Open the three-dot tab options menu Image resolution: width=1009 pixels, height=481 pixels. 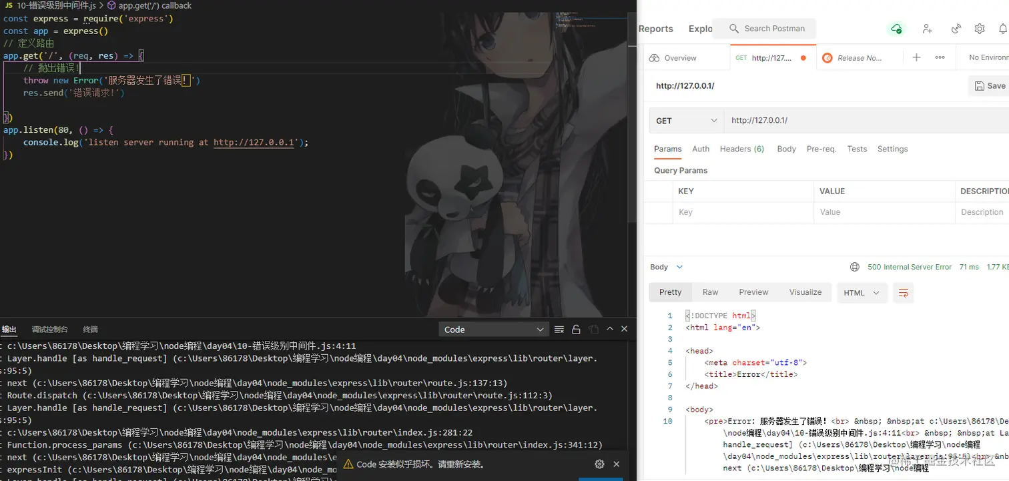click(x=940, y=57)
